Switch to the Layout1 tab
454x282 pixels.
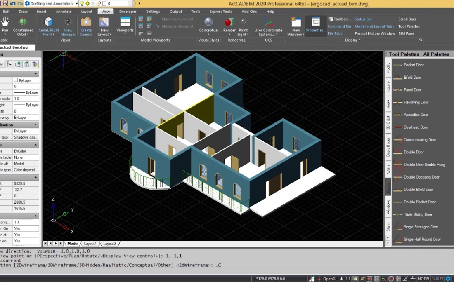(90, 244)
